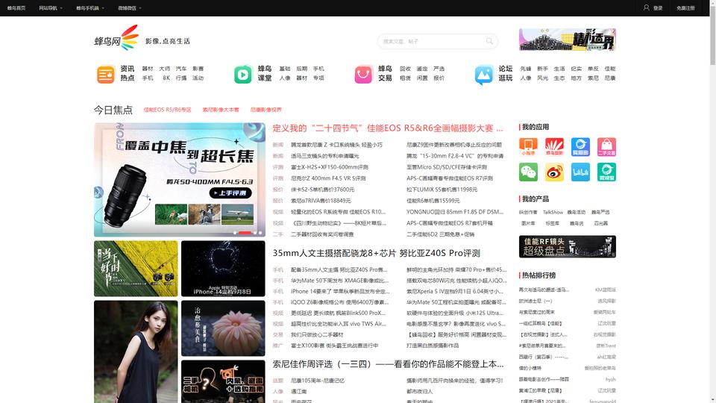Open headline 定义我的"二十四节气"佳能EOS R5&R6

coord(388,128)
